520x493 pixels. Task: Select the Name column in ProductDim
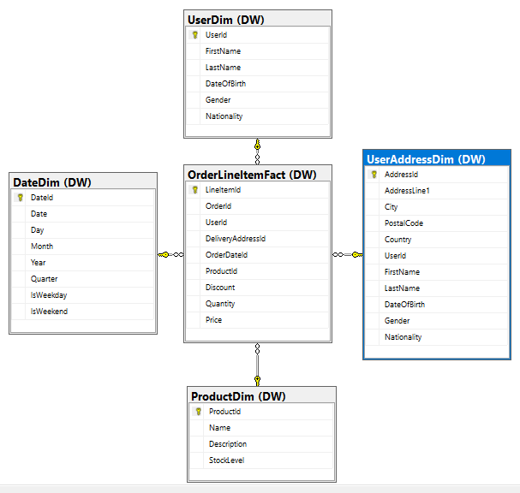point(261,428)
